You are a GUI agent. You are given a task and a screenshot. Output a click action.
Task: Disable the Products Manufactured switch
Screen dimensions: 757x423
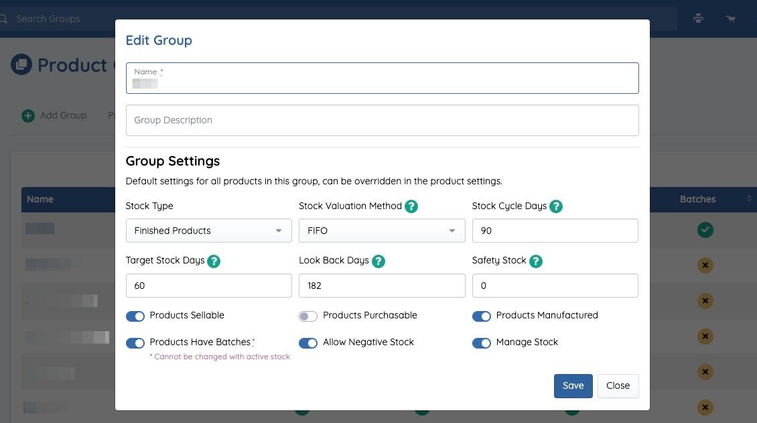coord(482,316)
